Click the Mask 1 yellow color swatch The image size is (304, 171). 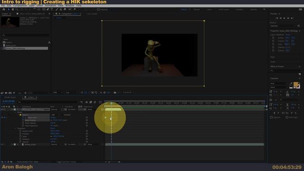coord(20,115)
